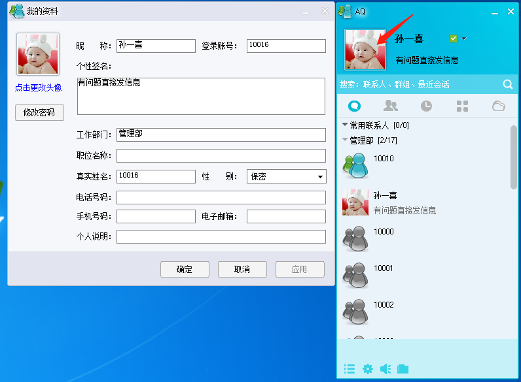Select contact 10010 in the list
Viewport: 521px width, 382px height.
[x=384, y=166]
